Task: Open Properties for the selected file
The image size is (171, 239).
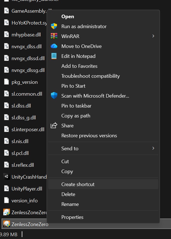Action: point(72,217)
